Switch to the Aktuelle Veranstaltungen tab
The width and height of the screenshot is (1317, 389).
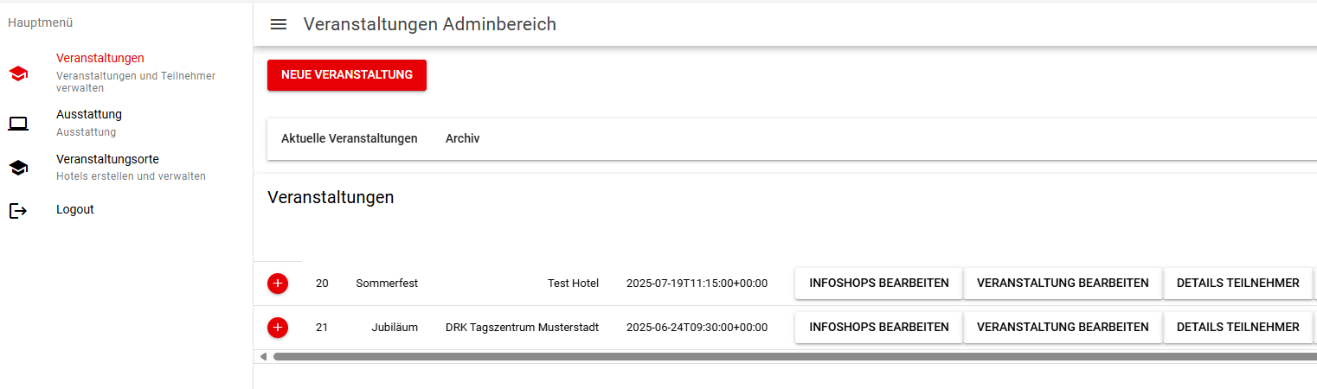(350, 139)
